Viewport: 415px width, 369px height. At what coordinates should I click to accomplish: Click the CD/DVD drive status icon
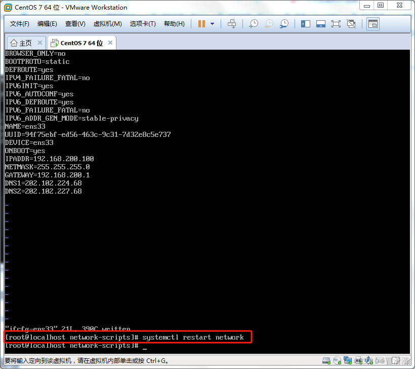coord(337,361)
